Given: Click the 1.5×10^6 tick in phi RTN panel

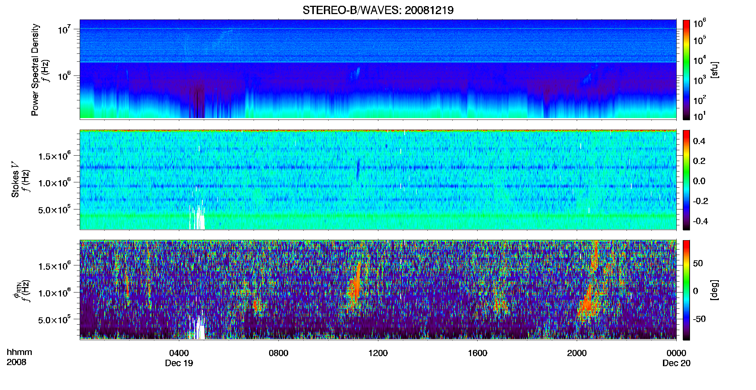Looking at the screenshot, I should point(54,266).
